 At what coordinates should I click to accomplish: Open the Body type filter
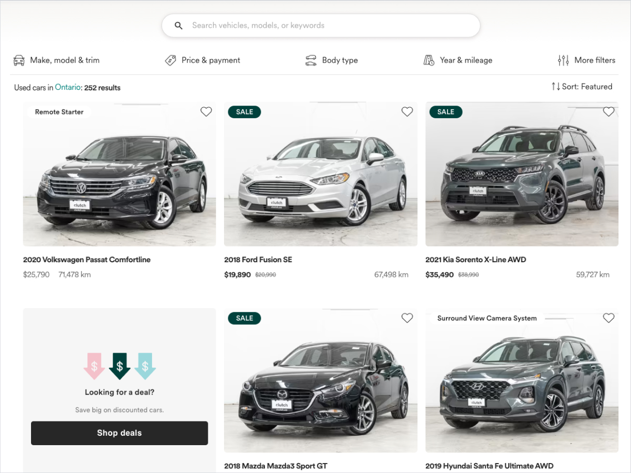click(x=332, y=60)
